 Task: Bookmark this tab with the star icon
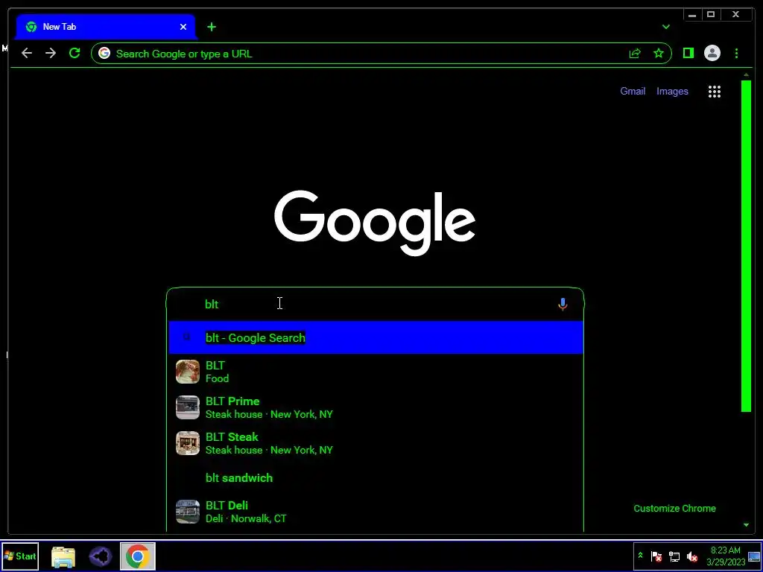click(659, 54)
